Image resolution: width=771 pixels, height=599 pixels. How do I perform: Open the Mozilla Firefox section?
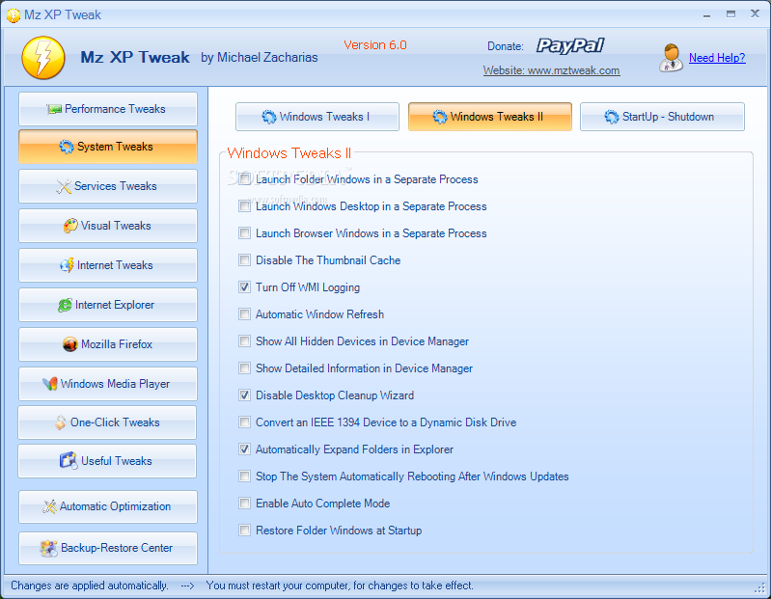[108, 344]
